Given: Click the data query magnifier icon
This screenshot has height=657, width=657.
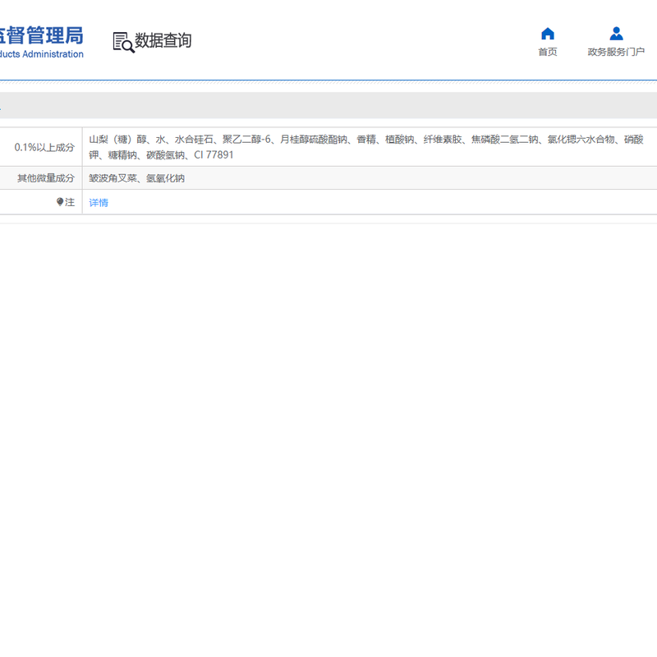Looking at the screenshot, I should 123,42.
